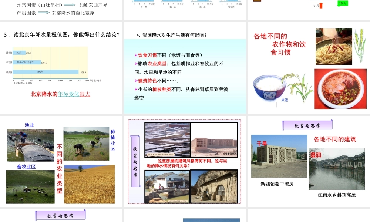This screenshot has width=370, height=222.
Task: Click the 新疆葡萄干晾房 building photo
Action: click(279, 156)
